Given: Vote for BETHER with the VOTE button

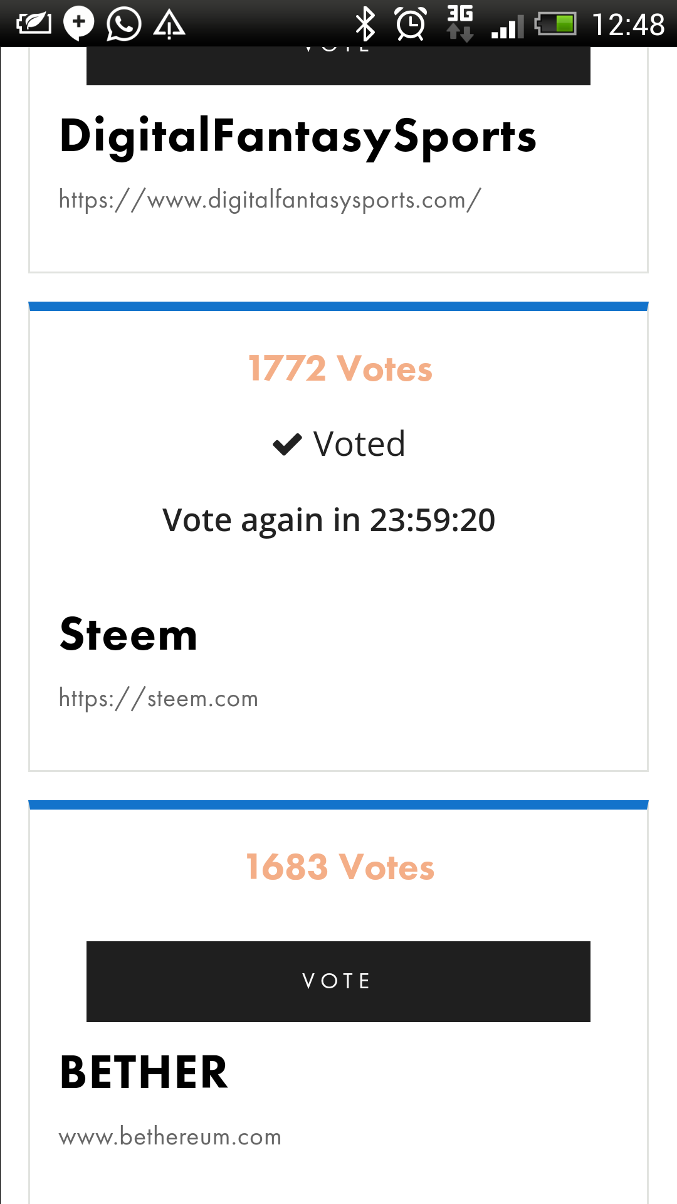Looking at the screenshot, I should (338, 981).
